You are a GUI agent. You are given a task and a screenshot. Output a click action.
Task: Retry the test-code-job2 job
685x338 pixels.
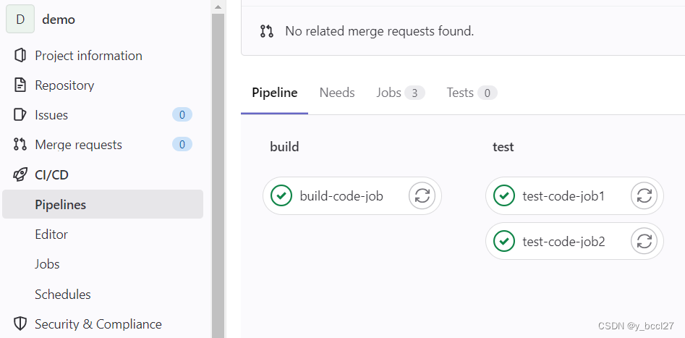pyautogui.click(x=645, y=241)
